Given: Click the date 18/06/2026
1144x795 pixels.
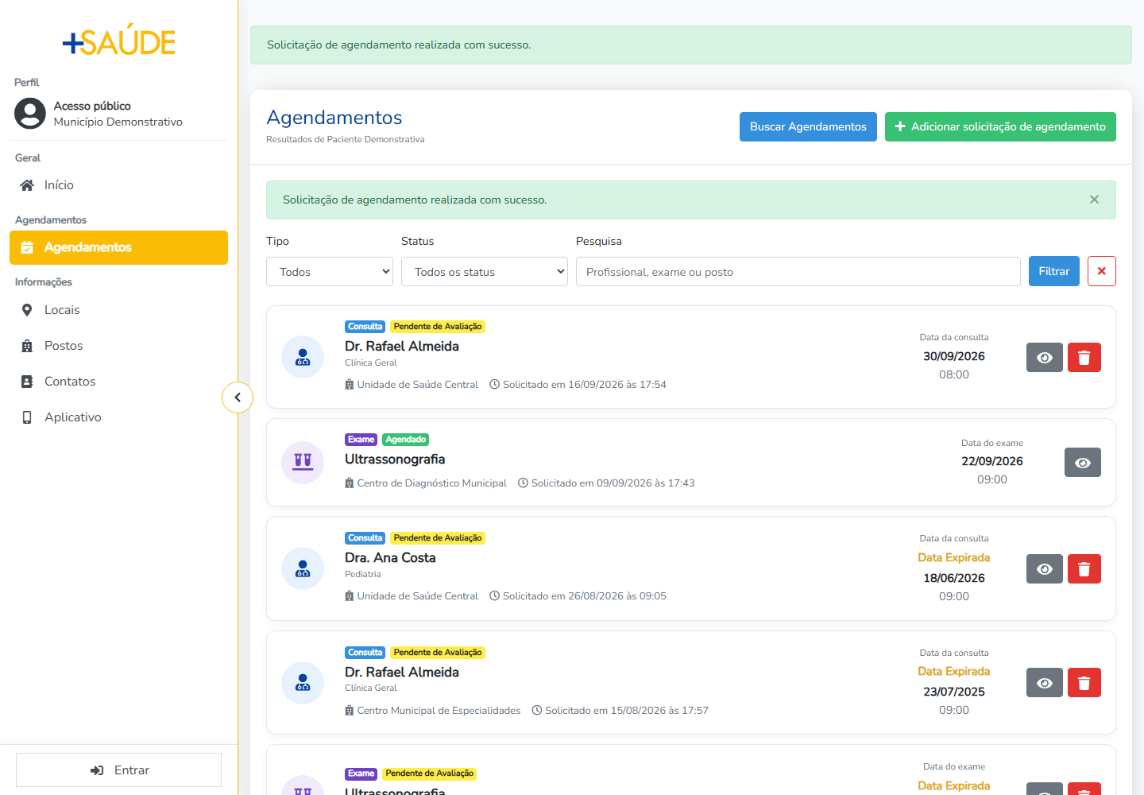Looking at the screenshot, I should (954, 578).
